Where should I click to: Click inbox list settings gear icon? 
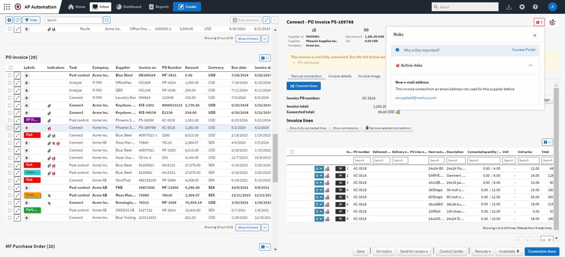9,20
